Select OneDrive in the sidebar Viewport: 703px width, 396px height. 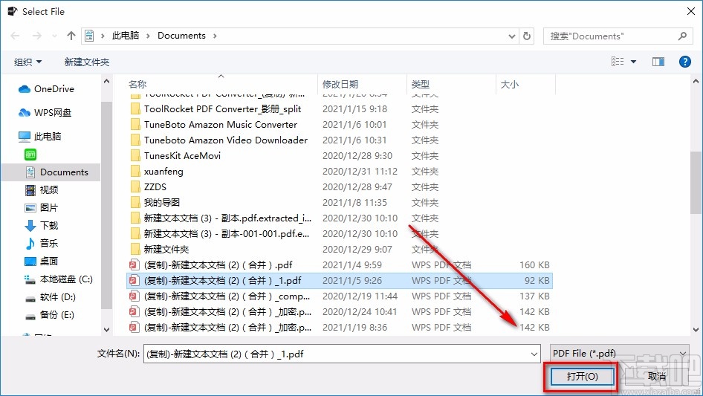tap(46, 89)
